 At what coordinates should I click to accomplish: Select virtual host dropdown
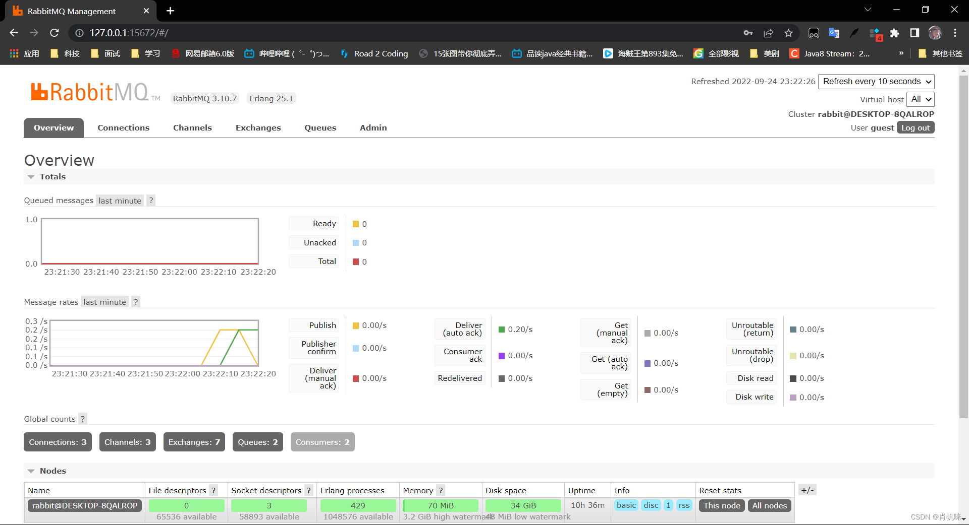pos(921,99)
